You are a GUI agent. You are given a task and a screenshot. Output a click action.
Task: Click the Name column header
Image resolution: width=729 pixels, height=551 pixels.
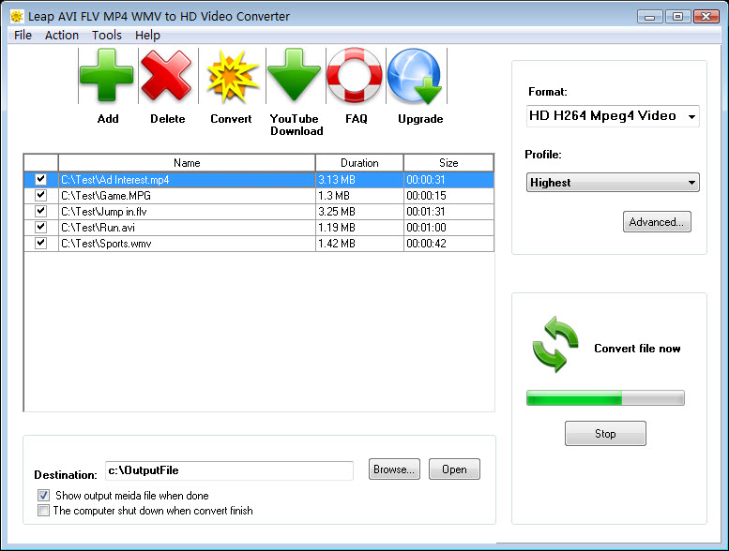pos(187,163)
